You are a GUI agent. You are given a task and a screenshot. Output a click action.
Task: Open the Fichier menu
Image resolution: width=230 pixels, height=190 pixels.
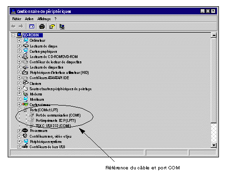(17, 19)
